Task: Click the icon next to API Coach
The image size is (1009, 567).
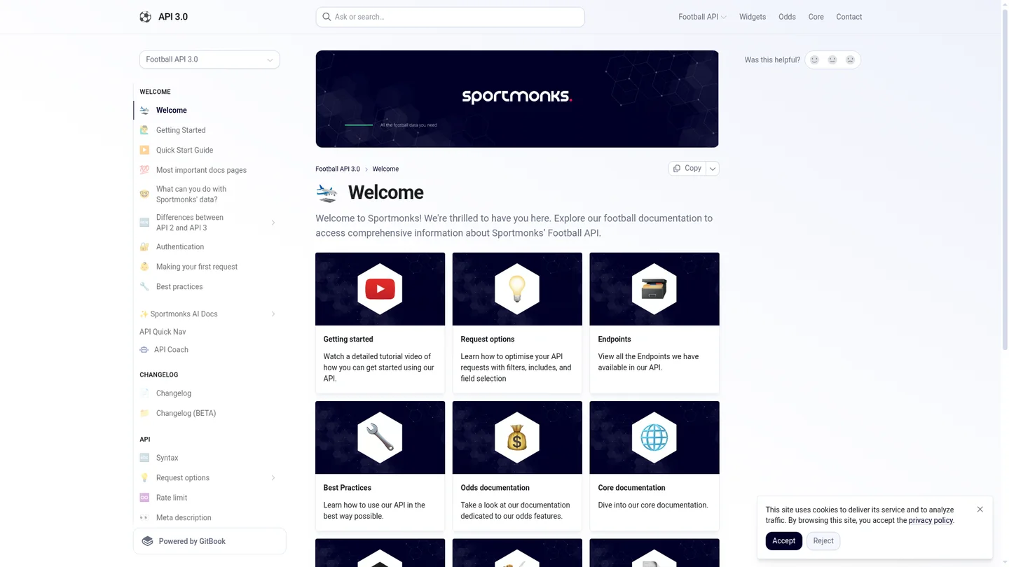Action: click(144, 349)
